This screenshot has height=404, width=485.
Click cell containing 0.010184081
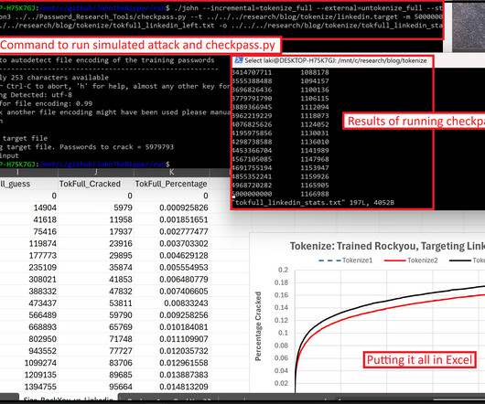pos(172,327)
